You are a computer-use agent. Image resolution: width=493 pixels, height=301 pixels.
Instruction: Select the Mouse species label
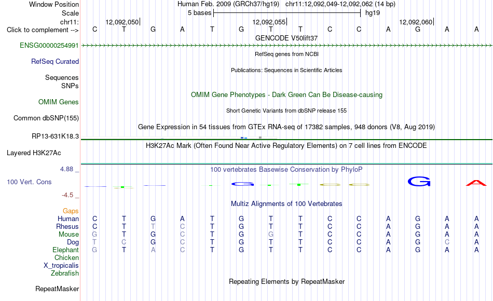pos(69,235)
